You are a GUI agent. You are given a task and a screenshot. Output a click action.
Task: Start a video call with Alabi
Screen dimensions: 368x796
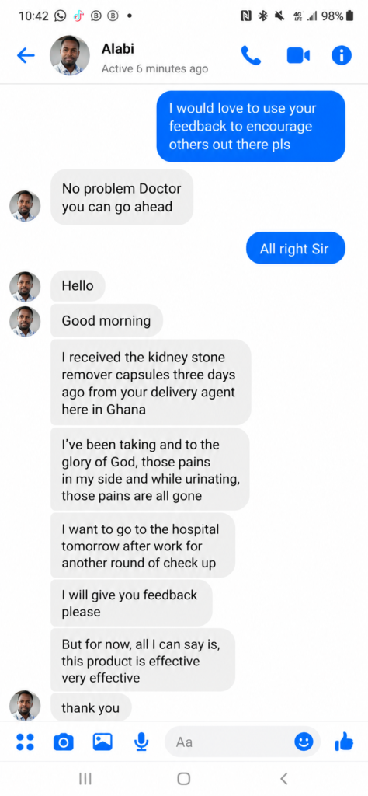click(298, 56)
